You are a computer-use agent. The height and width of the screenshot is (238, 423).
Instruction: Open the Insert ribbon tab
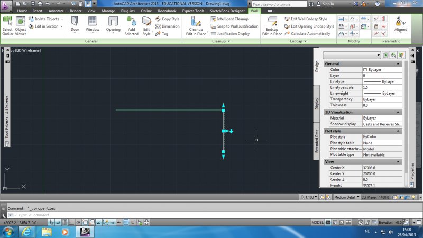tap(38, 11)
